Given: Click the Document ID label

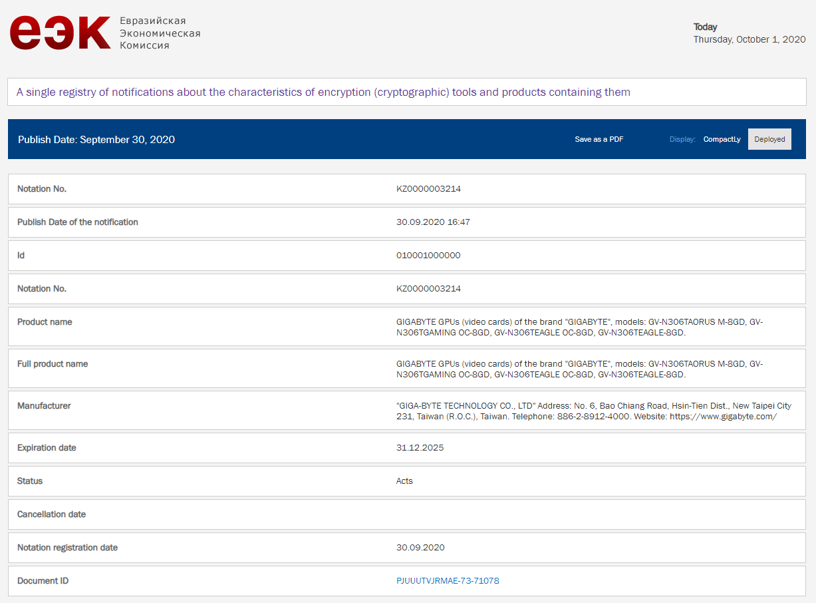Looking at the screenshot, I should click(43, 581).
